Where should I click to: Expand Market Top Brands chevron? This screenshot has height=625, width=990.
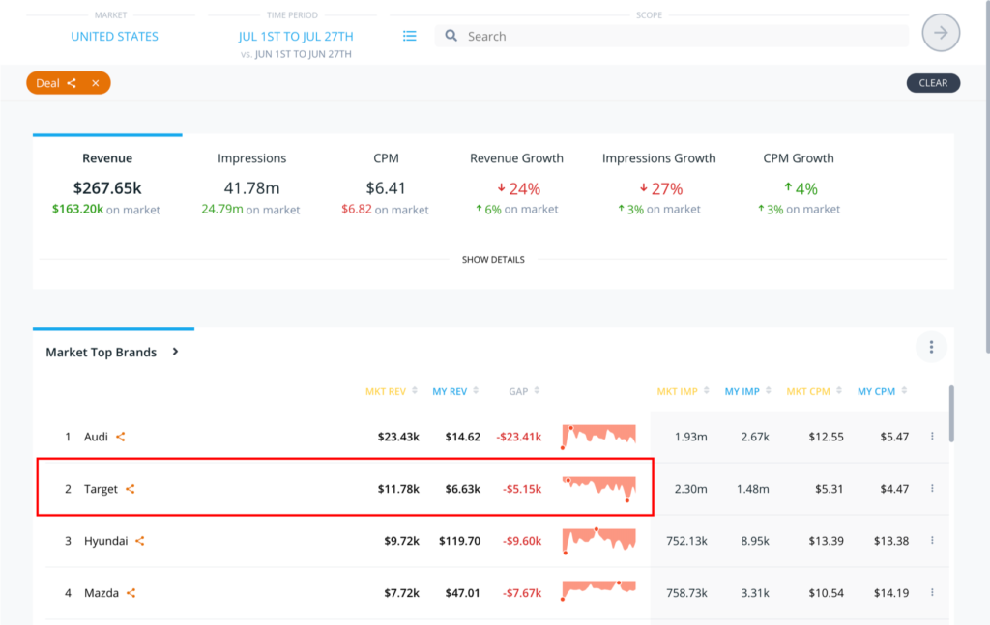point(176,352)
